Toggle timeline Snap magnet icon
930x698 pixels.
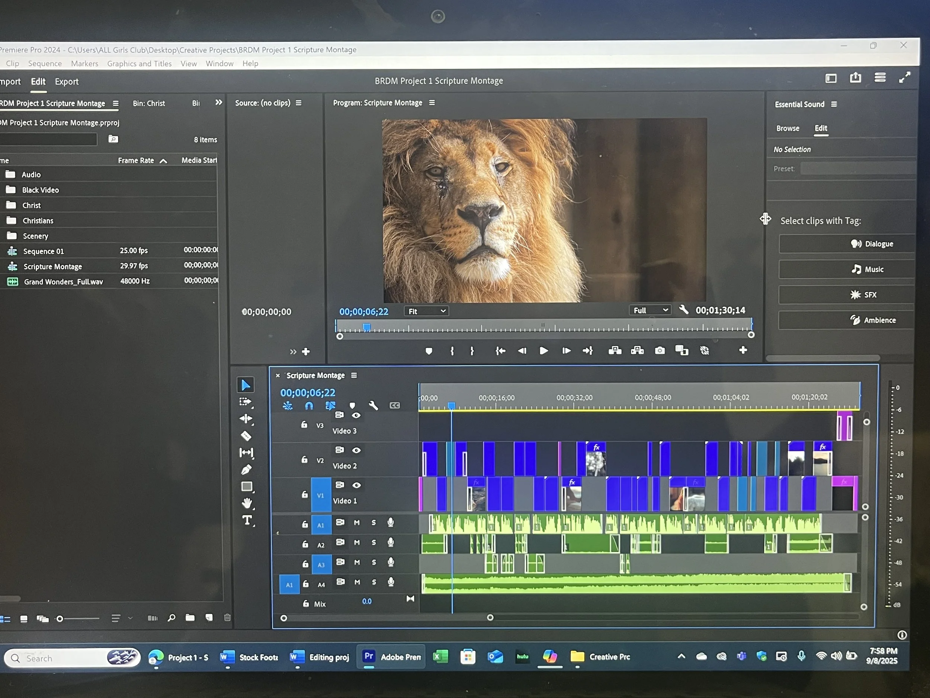[x=309, y=406]
